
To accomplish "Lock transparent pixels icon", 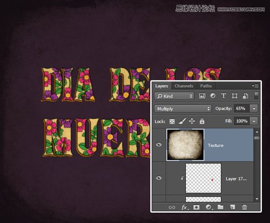I will point(172,121).
